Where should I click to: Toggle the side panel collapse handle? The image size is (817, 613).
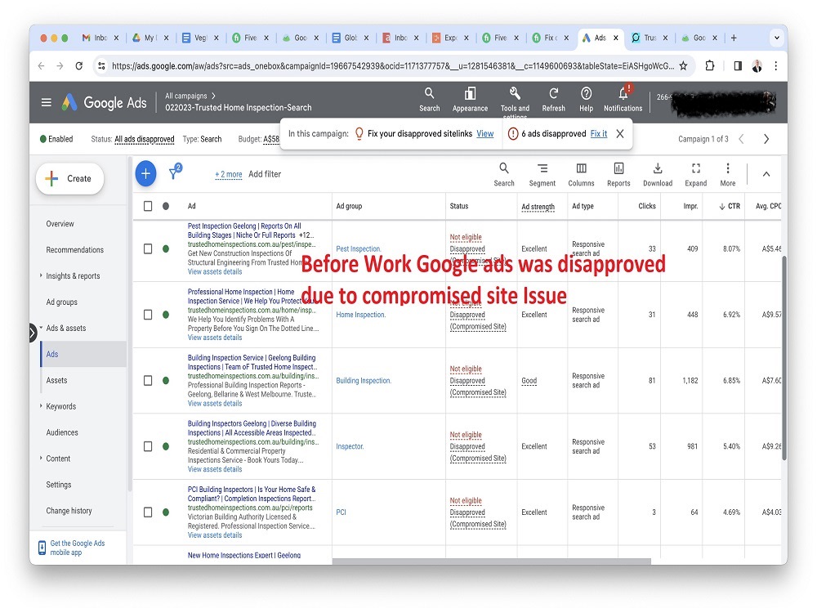point(33,333)
